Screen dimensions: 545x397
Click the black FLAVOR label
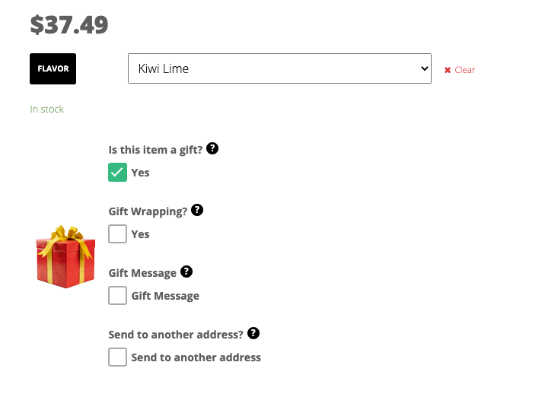53,68
